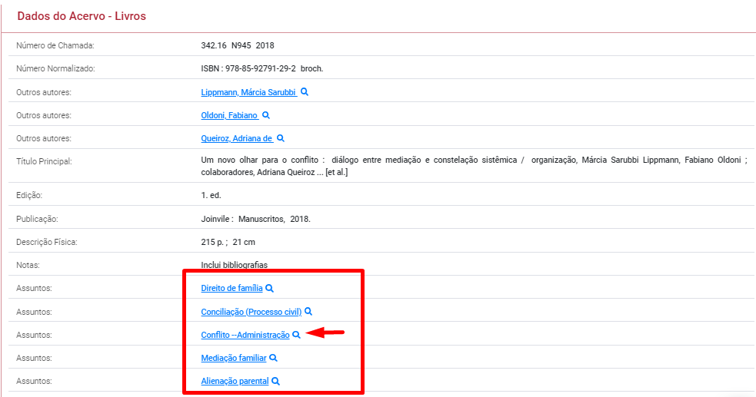
Task: Open the Oldoni, Fabiano author link
Action: point(229,115)
